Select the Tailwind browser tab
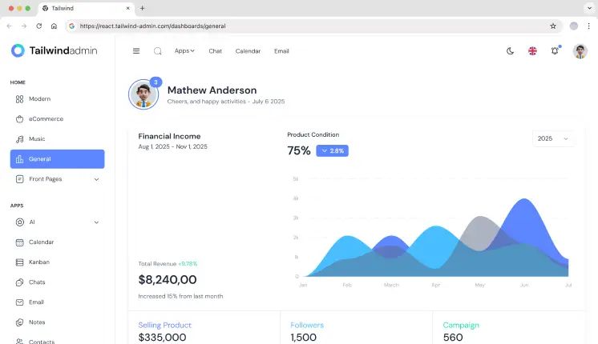598x344 pixels. pos(87,8)
